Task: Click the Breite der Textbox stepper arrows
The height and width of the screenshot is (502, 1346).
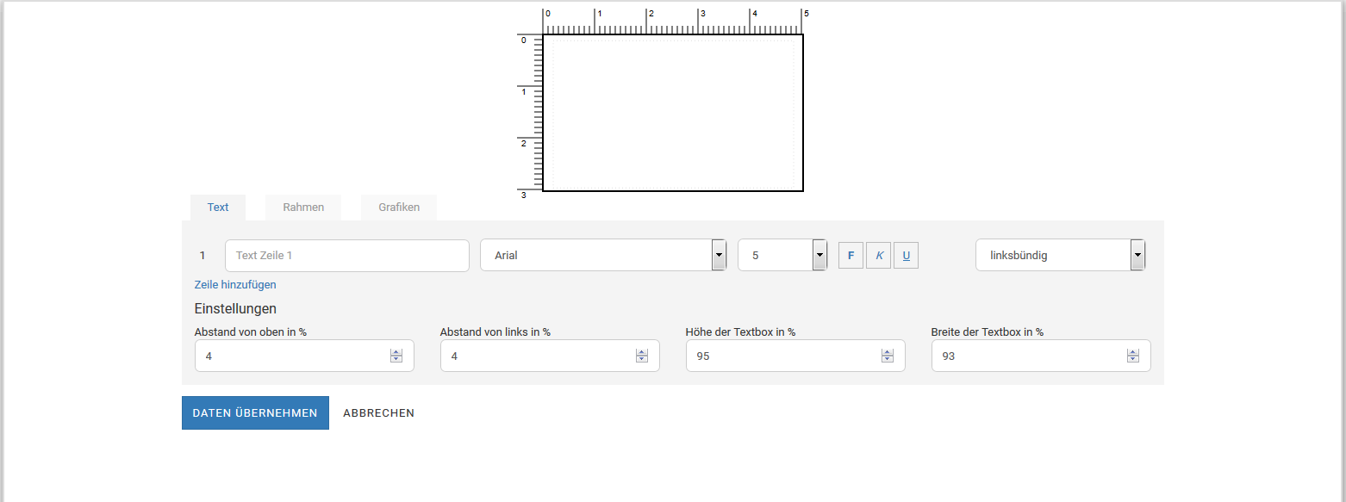Action: (1133, 356)
